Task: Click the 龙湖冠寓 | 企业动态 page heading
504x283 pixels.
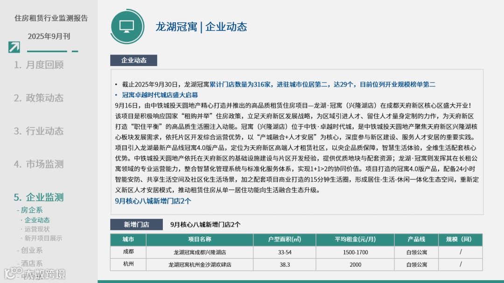Action: pyautogui.click(x=201, y=27)
